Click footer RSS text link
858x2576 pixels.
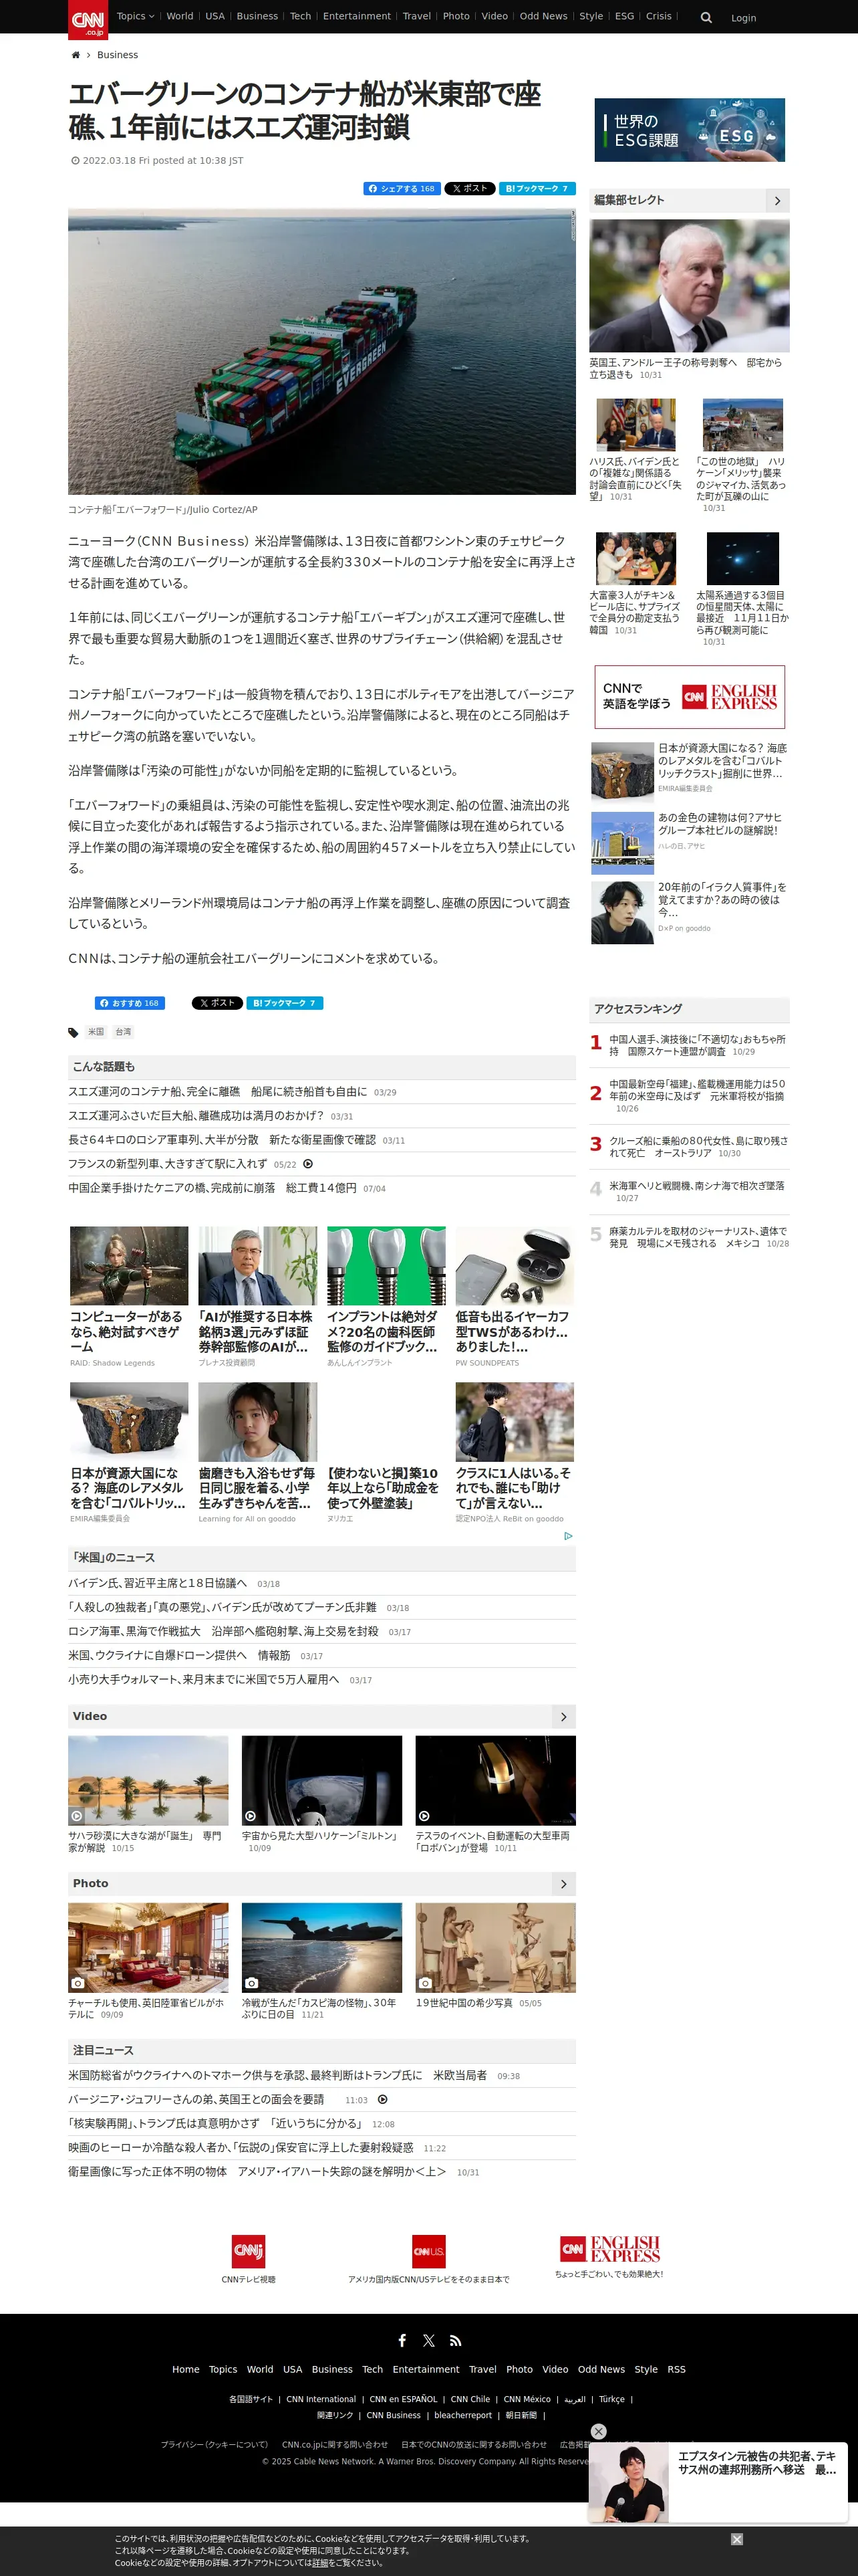[676, 2369]
